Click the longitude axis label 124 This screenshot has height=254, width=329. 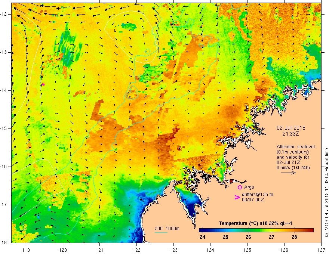coord(210,250)
